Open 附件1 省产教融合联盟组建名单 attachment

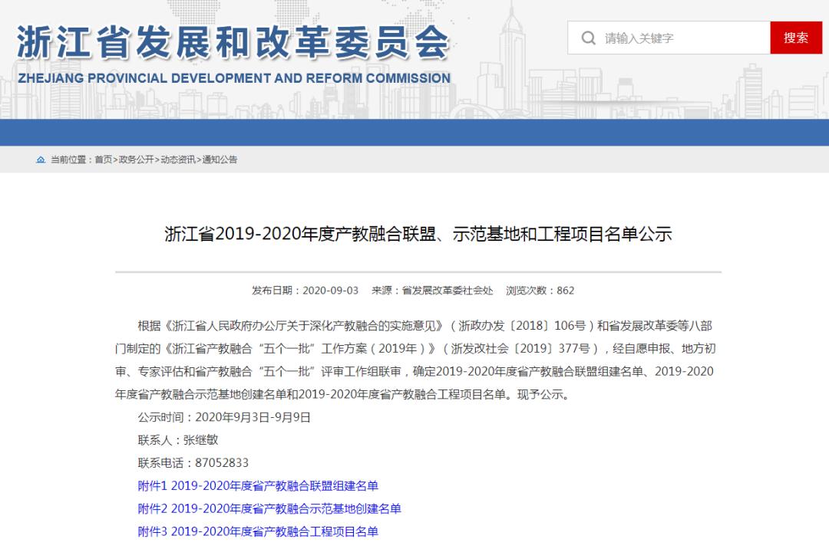click(258, 485)
